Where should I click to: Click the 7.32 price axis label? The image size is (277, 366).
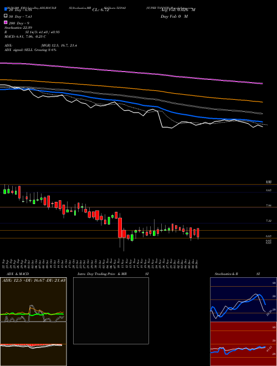(x=268, y=221)
